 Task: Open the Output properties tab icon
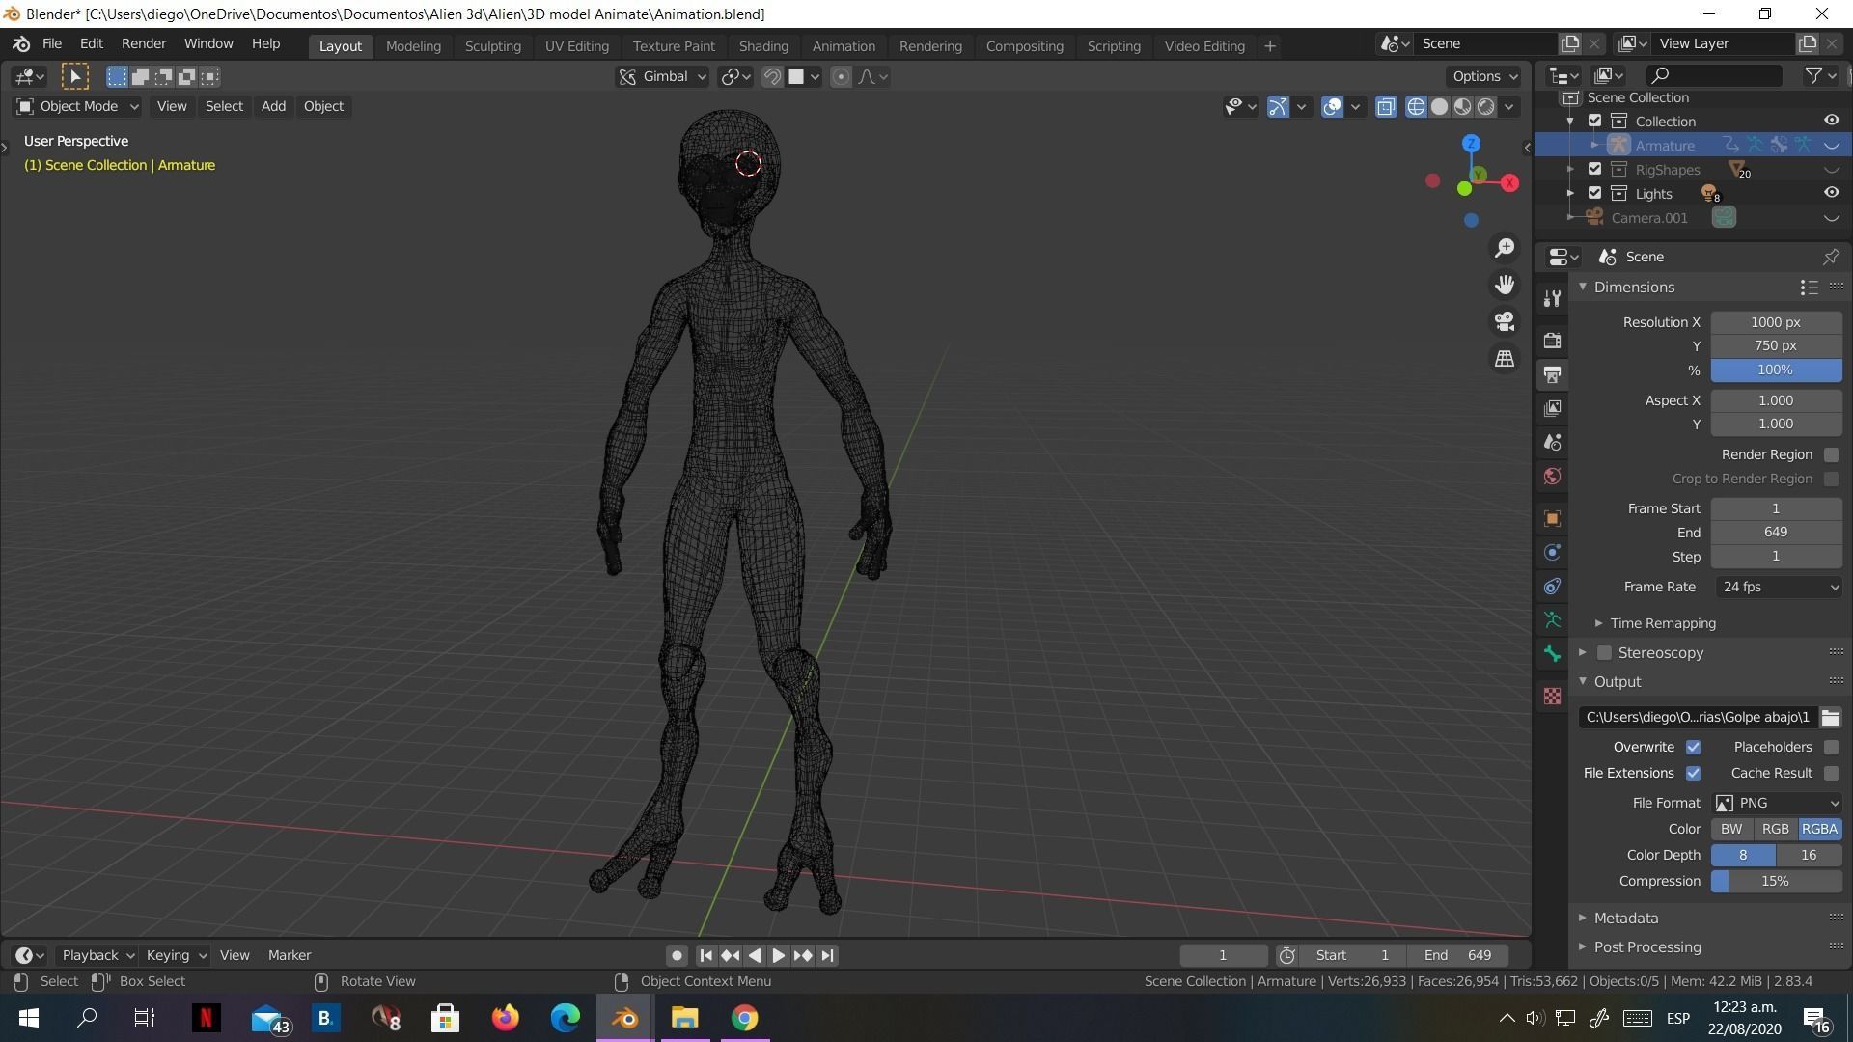(x=1552, y=374)
